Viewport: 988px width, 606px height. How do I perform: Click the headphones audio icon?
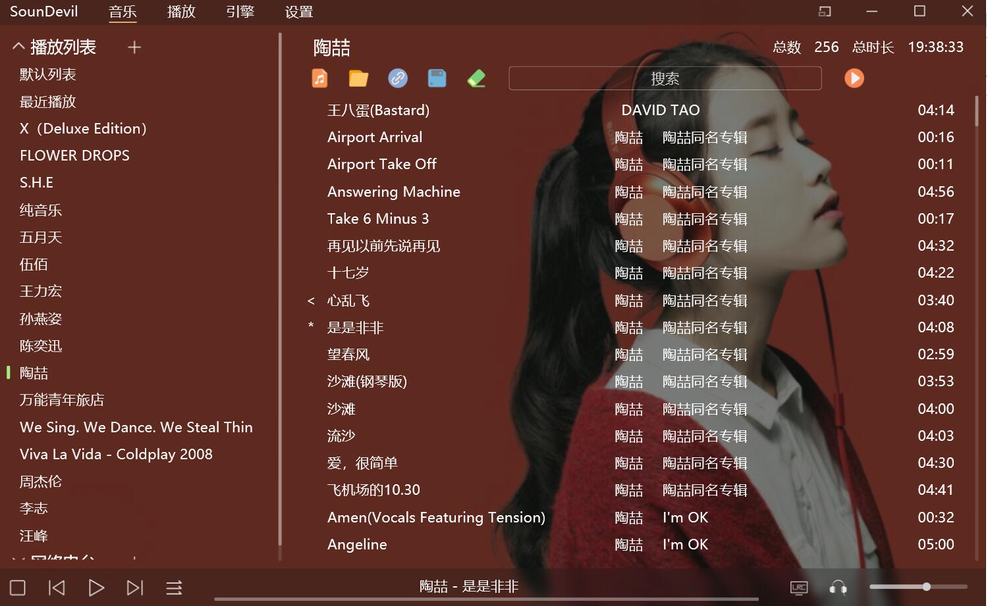838,588
